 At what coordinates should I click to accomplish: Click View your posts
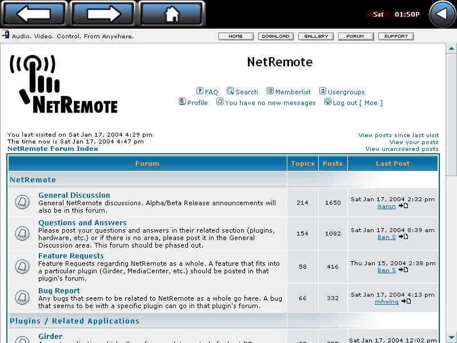(414, 142)
